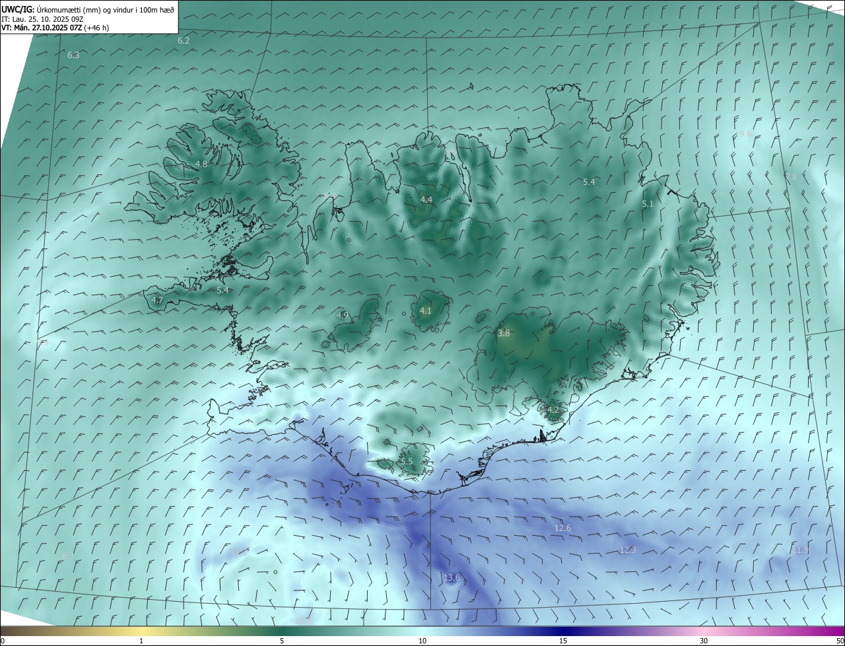The image size is (845, 646).
Task: Click the 6.3 value label on the map
Action: coord(73,55)
